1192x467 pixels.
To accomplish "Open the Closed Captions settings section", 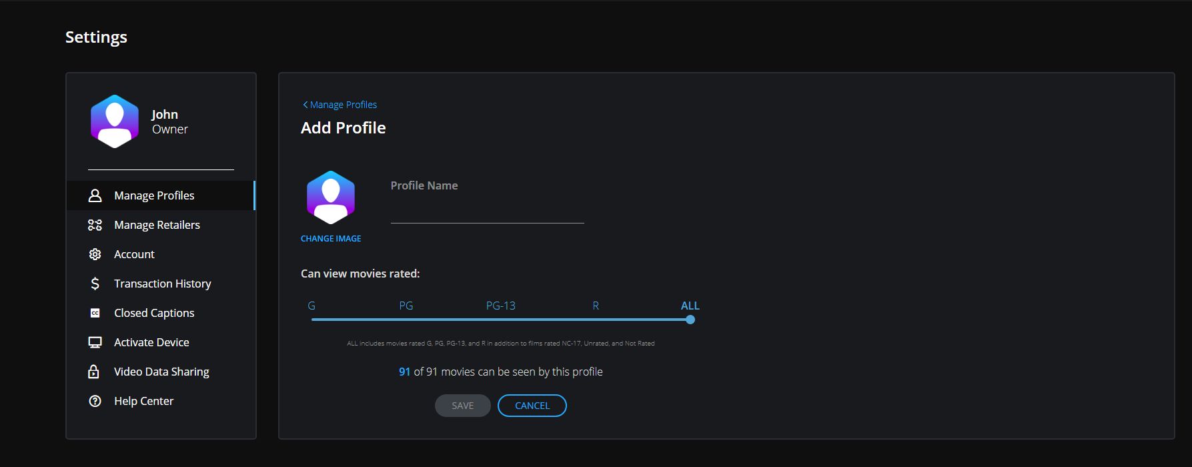I will click(x=154, y=313).
